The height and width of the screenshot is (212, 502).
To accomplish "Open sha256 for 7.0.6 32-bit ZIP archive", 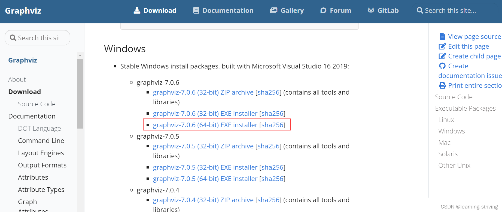I will click(x=269, y=92).
